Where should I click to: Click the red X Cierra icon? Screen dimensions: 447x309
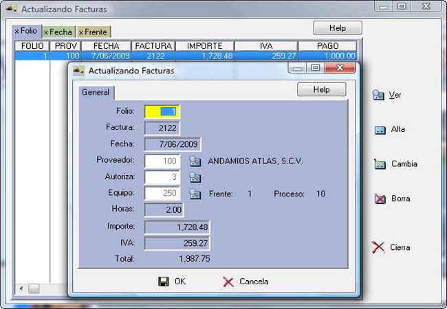(x=378, y=247)
